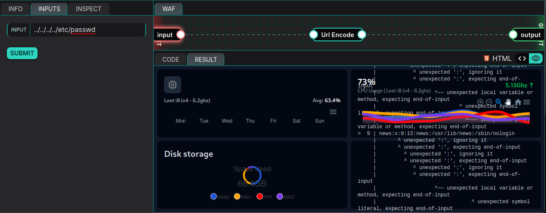Activate the hand panning tool
Image resolution: width=546 pixels, height=213 pixels.
[508, 102]
